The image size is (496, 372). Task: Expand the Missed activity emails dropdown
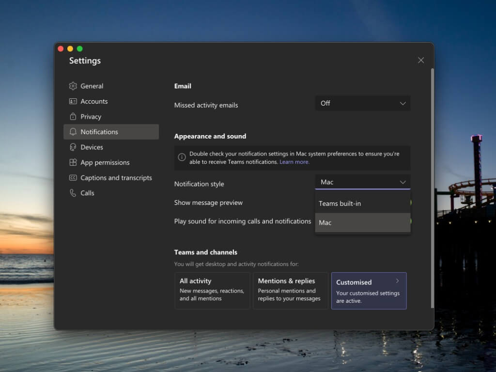click(362, 103)
